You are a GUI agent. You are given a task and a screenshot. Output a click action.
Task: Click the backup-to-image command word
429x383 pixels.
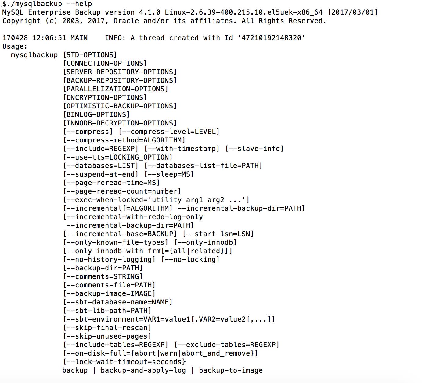coord(231,371)
